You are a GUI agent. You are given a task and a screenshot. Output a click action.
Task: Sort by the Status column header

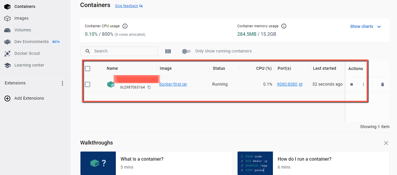[219, 68]
